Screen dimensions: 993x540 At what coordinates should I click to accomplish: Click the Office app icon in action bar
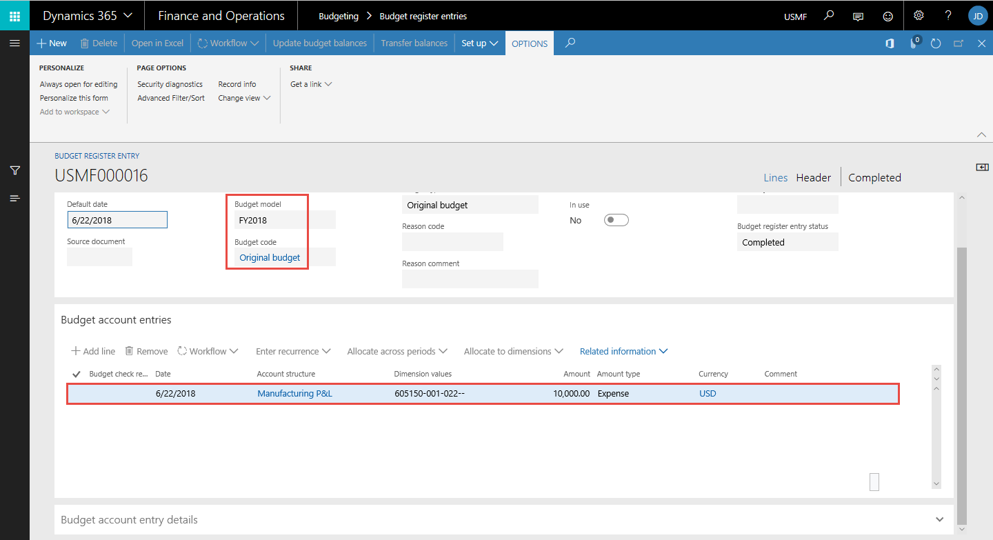tap(890, 43)
